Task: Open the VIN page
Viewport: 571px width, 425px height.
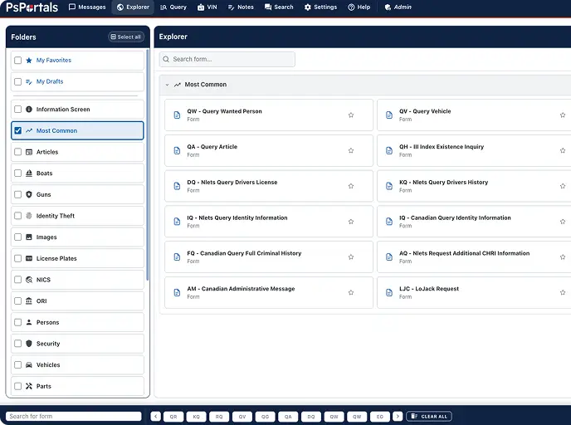Action: (x=207, y=7)
